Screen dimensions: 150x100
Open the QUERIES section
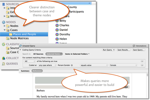(12, 64)
